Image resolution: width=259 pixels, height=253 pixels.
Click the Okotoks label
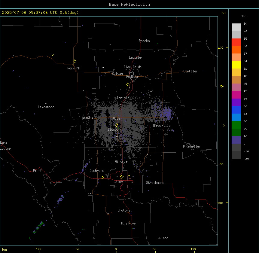click(x=124, y=210)
